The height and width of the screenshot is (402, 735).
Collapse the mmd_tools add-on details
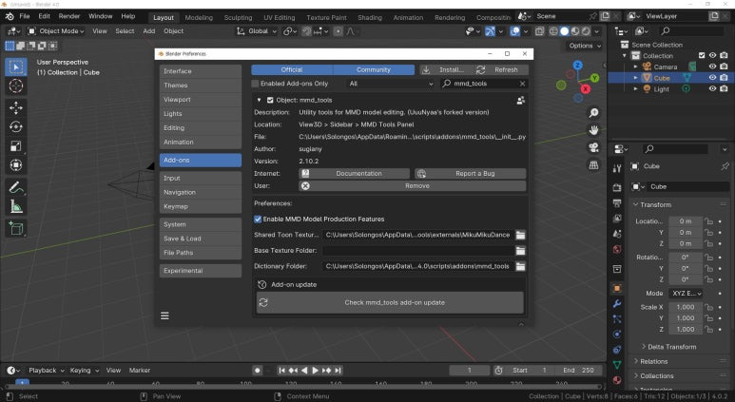[259, 101]
